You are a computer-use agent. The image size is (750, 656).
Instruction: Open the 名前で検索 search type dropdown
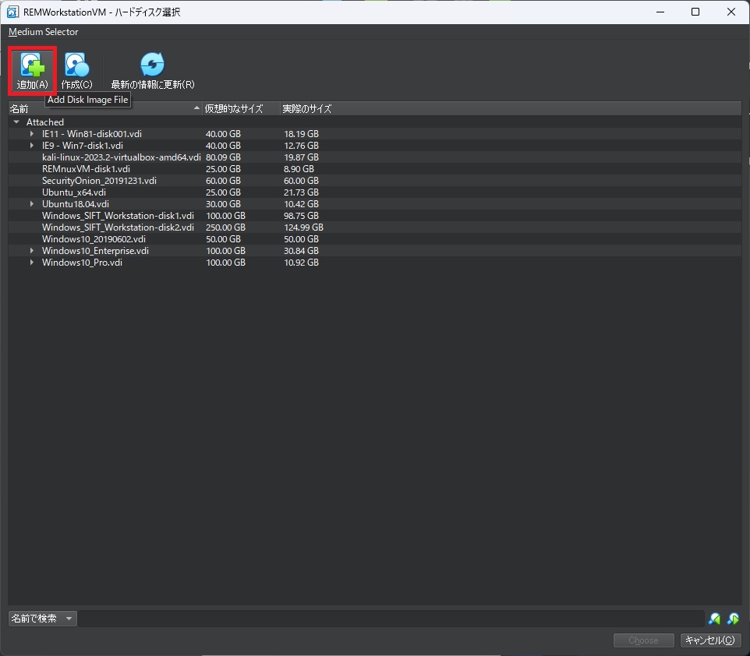43,619
